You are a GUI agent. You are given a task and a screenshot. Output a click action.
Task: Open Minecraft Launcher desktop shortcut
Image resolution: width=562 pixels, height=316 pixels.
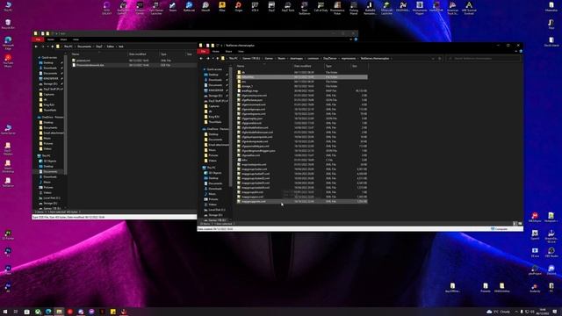click(386, 7)
